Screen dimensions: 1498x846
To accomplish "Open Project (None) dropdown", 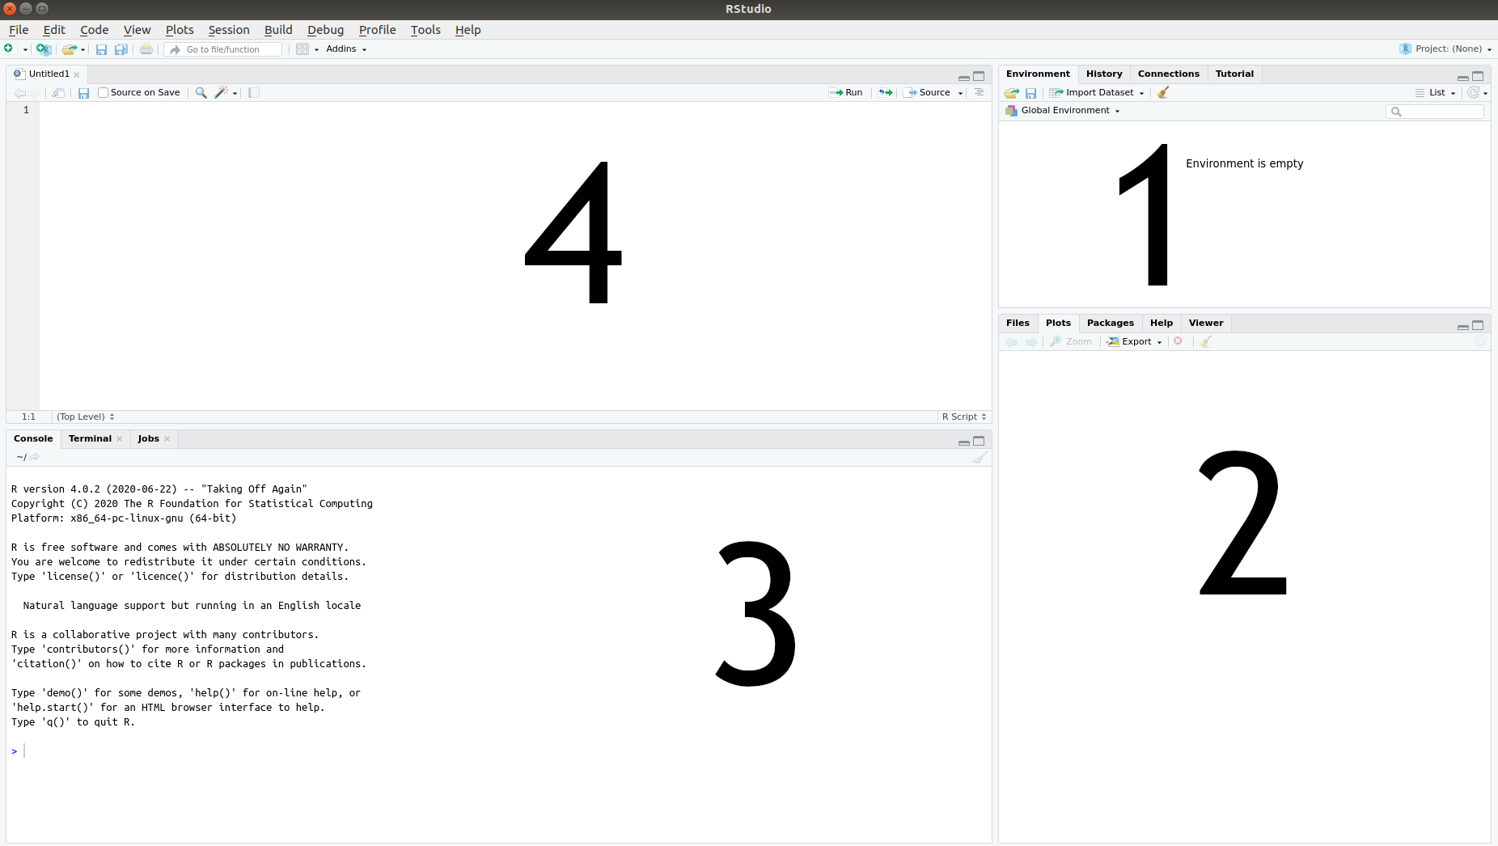I will (1445, 49).
